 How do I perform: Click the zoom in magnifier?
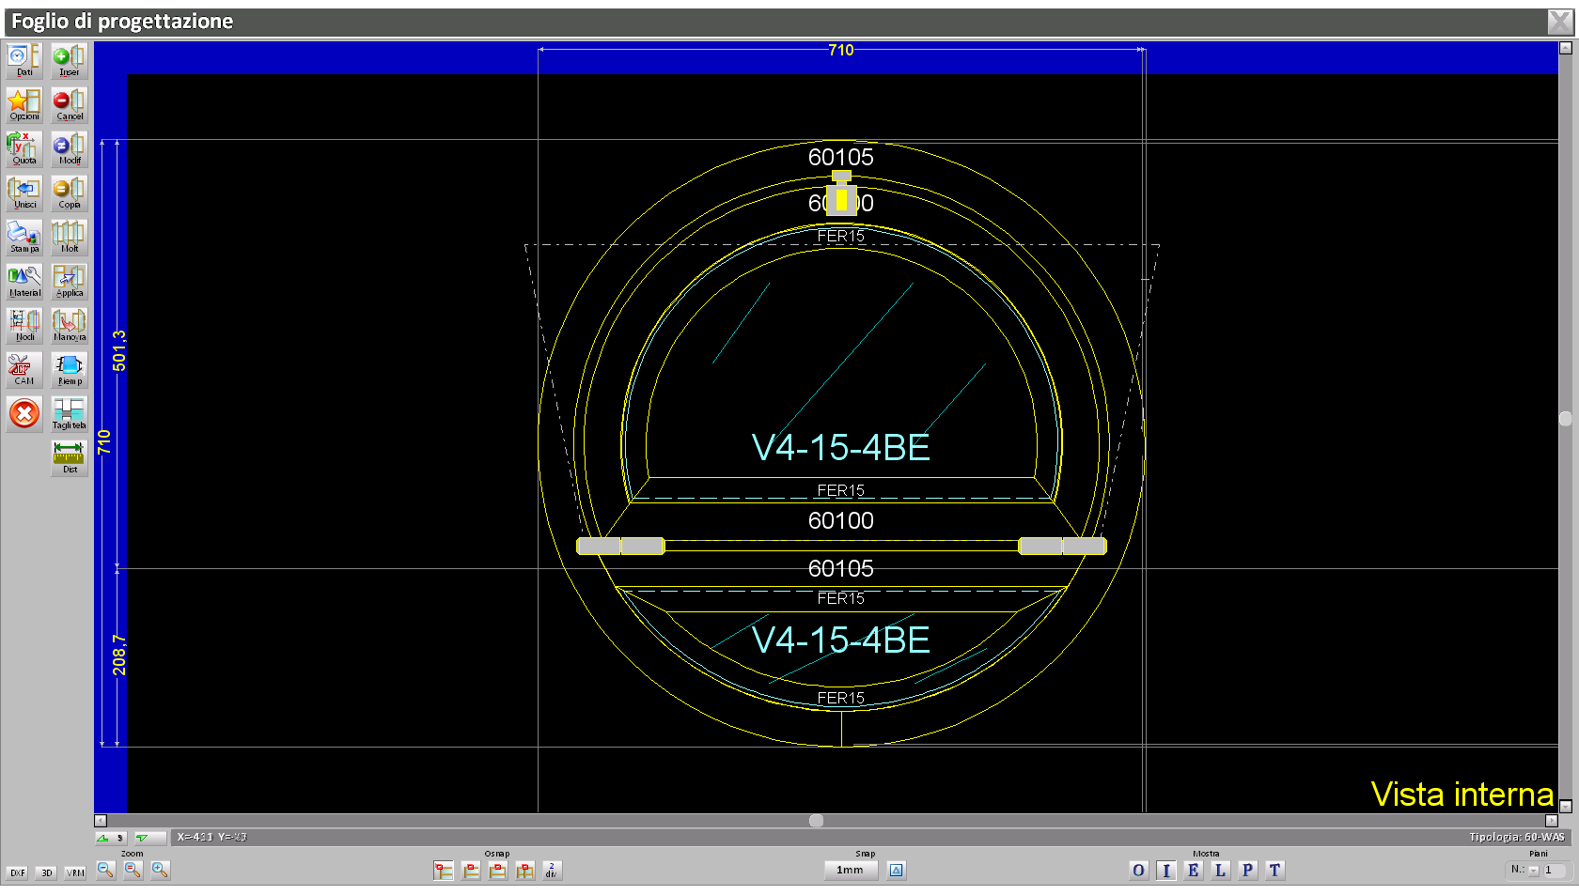tap(160, 871)
